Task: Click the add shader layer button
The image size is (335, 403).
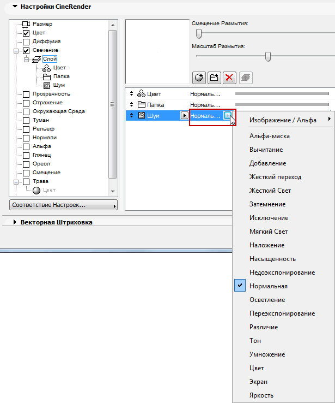Action: pyautogui.click(x=199, y=78)
